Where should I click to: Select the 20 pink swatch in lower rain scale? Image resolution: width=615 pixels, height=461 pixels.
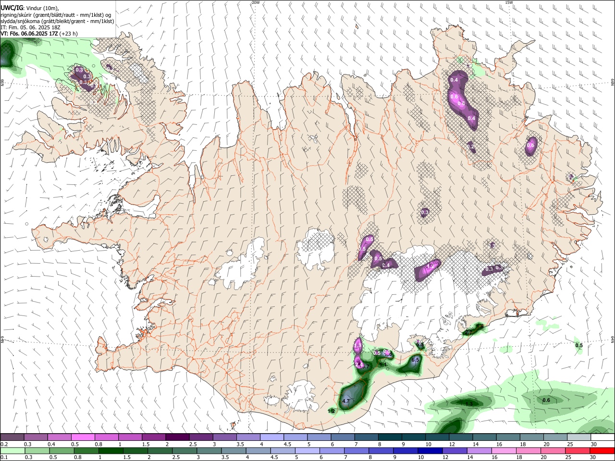pos(553,450)
